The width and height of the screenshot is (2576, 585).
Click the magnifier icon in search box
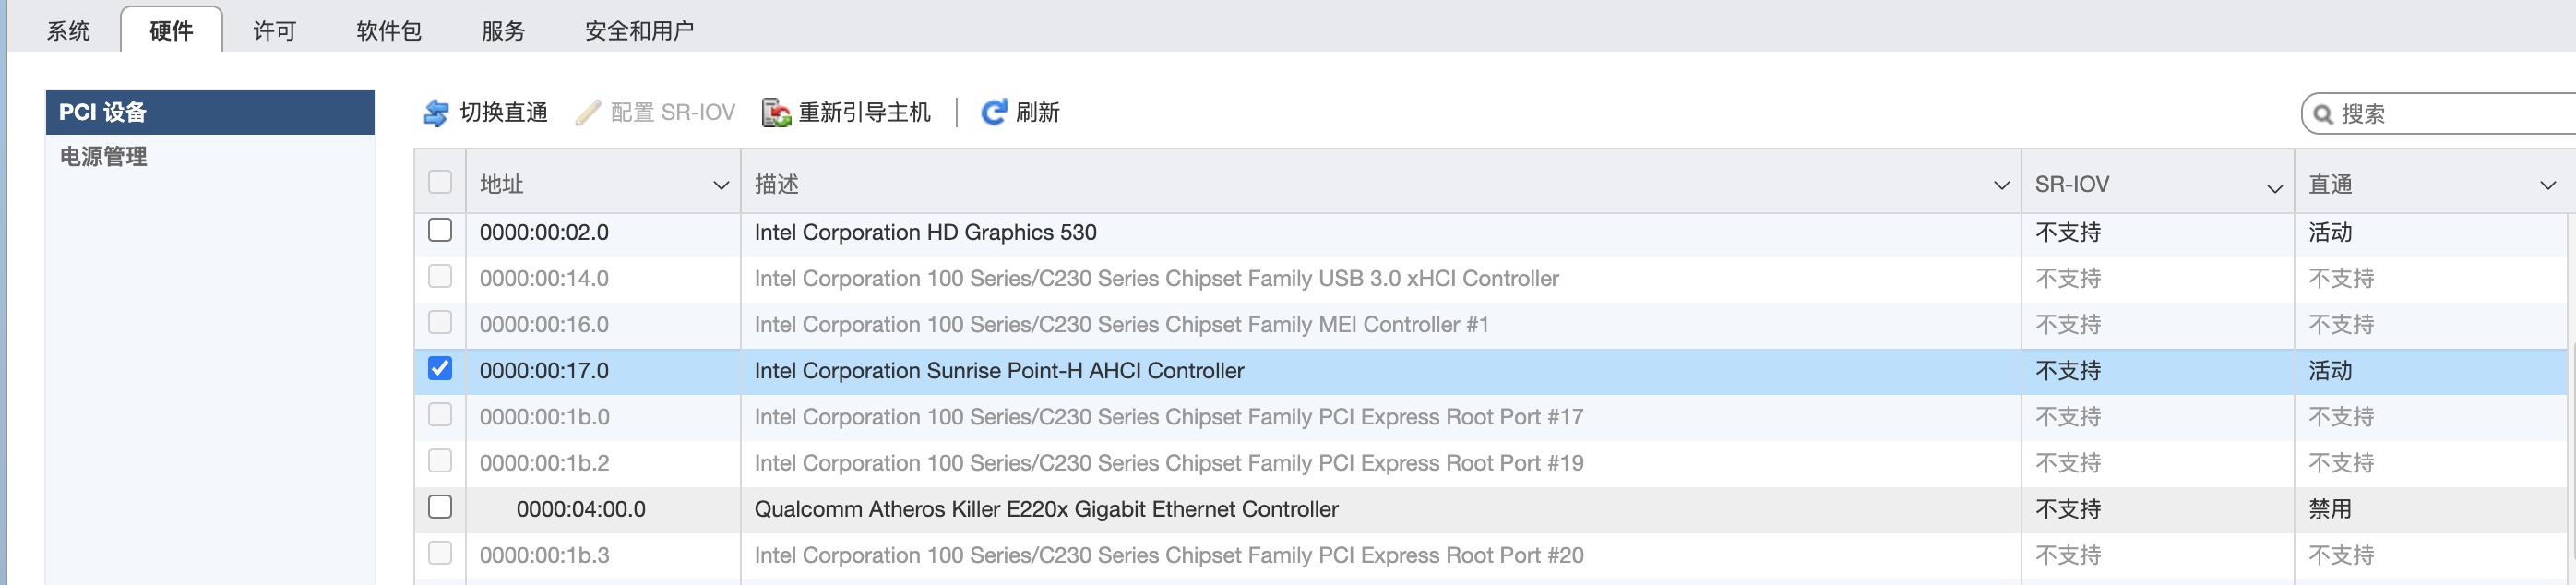tap(2323, 114)
